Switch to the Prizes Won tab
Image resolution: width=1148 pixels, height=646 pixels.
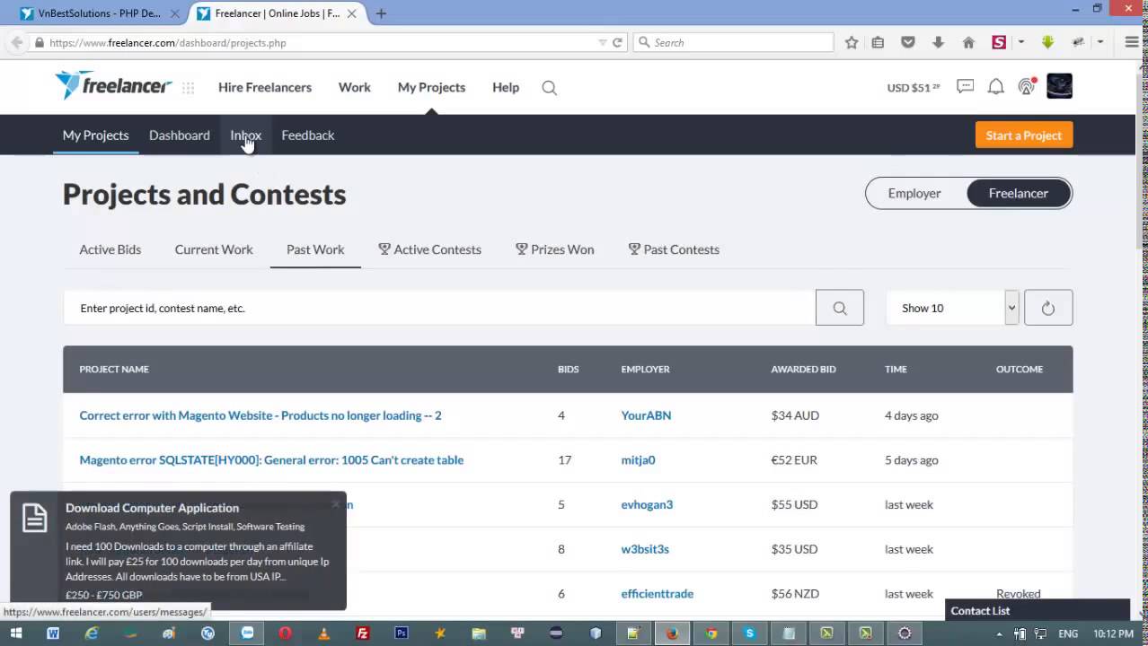tap(554, 249)
